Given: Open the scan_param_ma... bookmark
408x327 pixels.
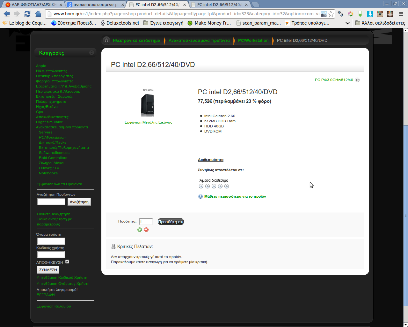Looking at the screenshot, I should pyautogui.click(x=259, y=23).
